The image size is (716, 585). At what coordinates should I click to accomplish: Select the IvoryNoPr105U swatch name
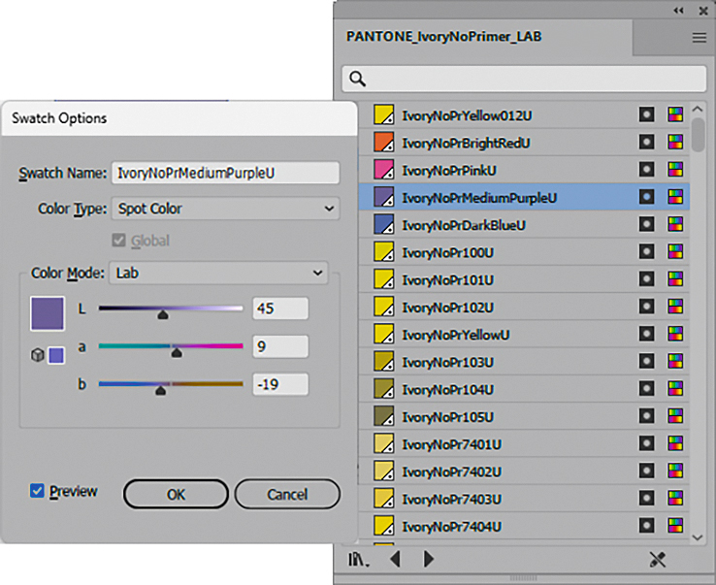click(x=447, y=417)
